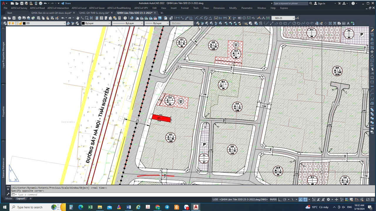Open Layer Properties Manager icon
The width and height of the screenshot is (376, 211).
click(x=5, y=23)
